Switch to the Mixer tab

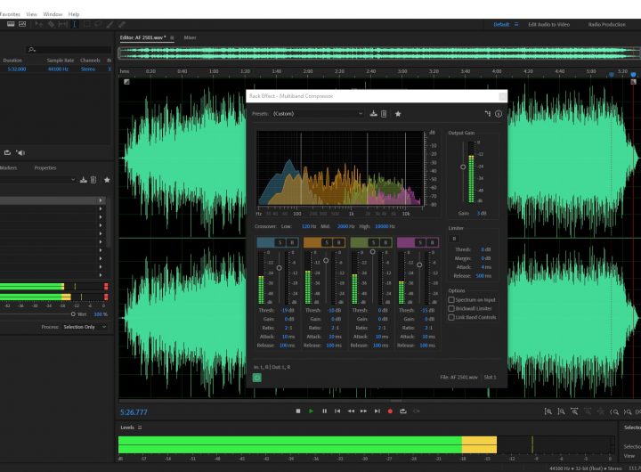tap(190, 37)
